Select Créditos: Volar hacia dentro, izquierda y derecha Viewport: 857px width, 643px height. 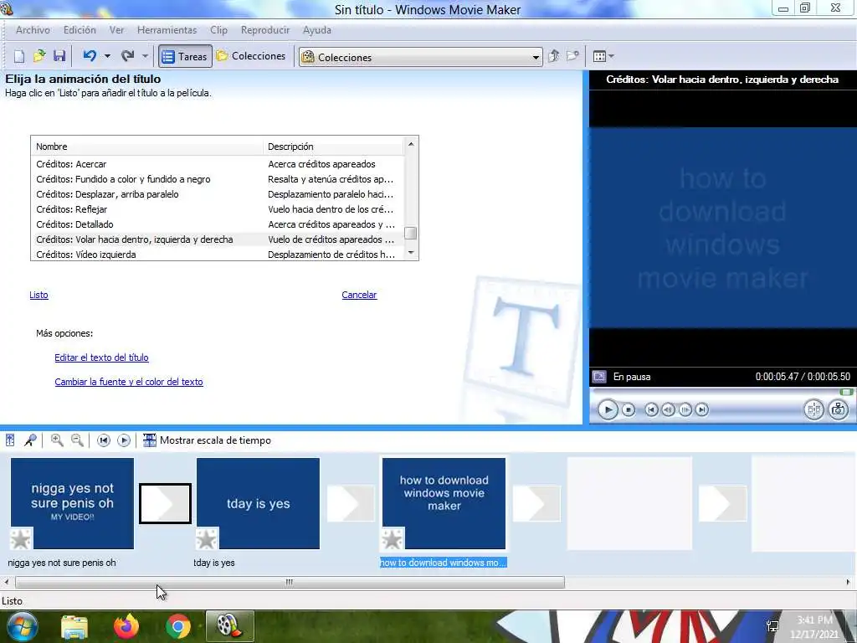pyautogui.click(x=218, y=239)
